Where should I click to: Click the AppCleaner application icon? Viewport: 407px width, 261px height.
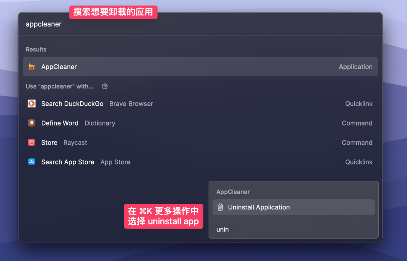click(x=32, y=66)
